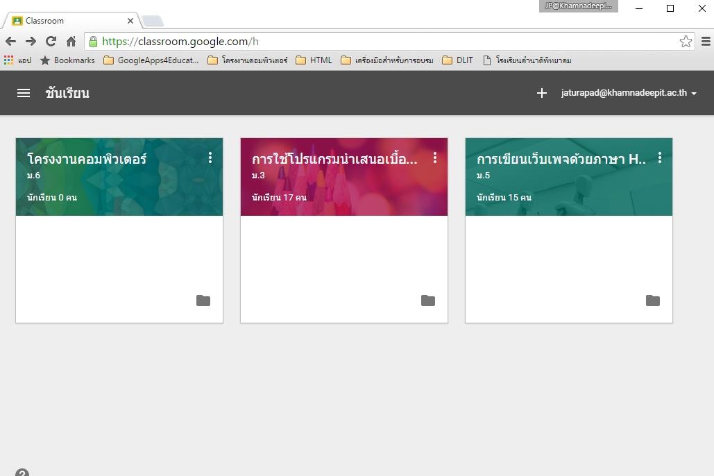The width and height of the screenshot is (714, 476).
Task: Open โครงงานคอมพิวเตอร์ bookmark folder
Action: [x=247, y=60]
